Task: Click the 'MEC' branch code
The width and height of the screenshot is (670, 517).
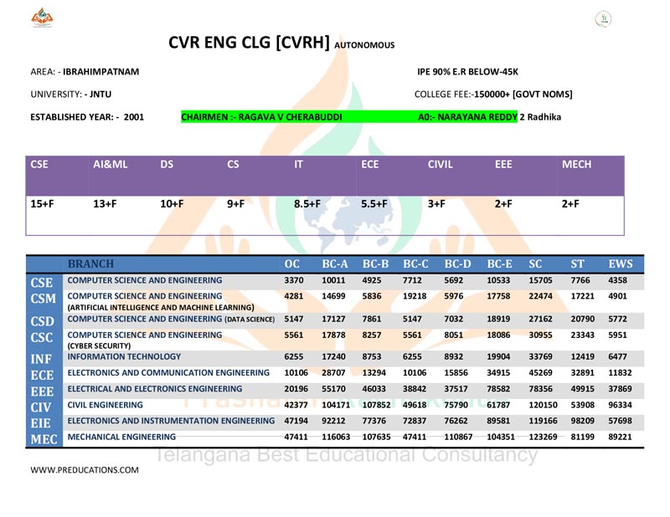Action: [44, 439]
